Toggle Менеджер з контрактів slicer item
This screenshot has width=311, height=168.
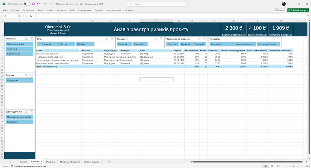coord(19,117)
